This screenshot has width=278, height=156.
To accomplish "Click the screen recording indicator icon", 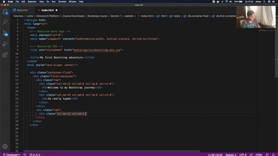I will 214,2.
